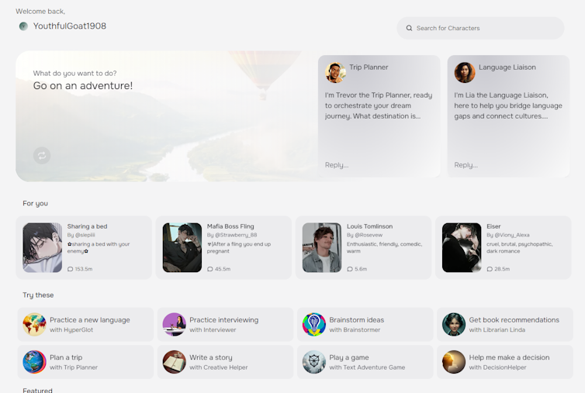Click the HyperGlot globe avatar icon
The width and height of the screenshot is (585, 393).
pos(34,324)
